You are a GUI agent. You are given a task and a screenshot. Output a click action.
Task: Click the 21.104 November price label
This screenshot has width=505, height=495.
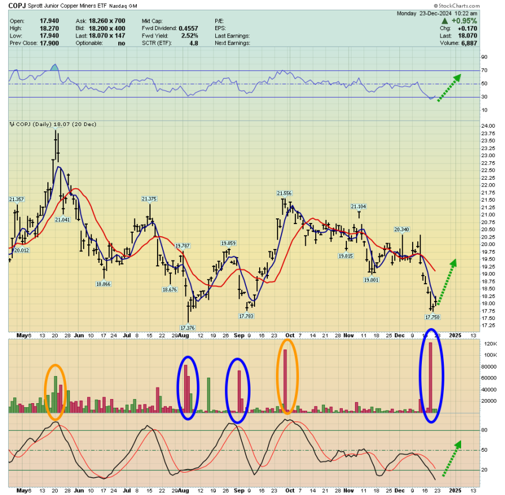pyautogui.click(x=358, y=207)
